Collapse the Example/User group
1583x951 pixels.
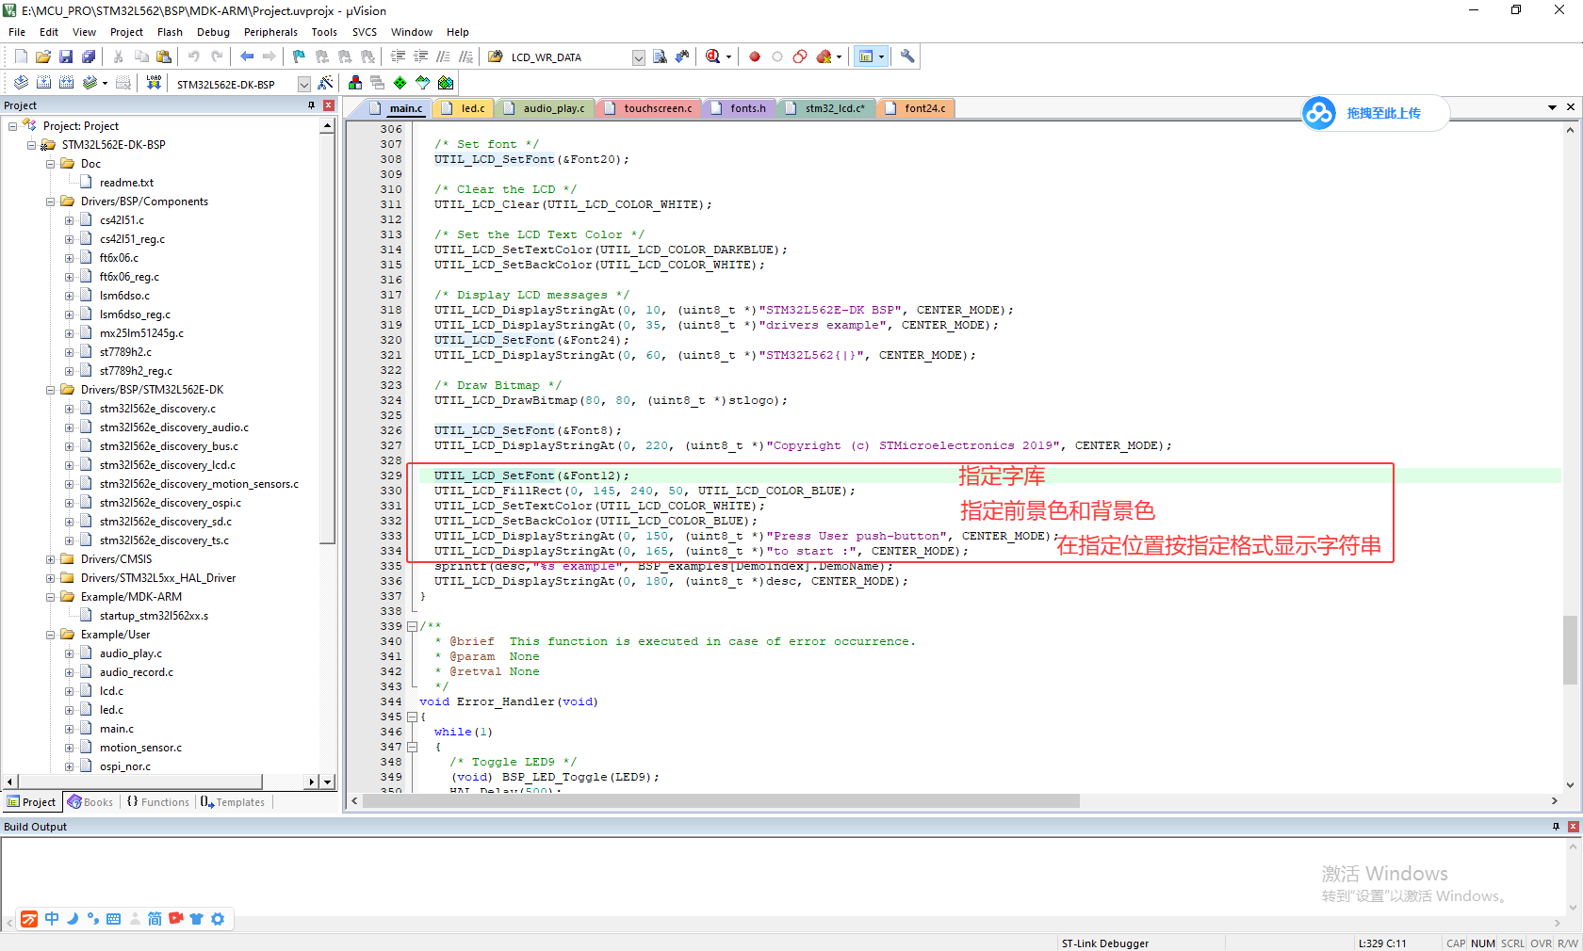[x=51, y=635]
